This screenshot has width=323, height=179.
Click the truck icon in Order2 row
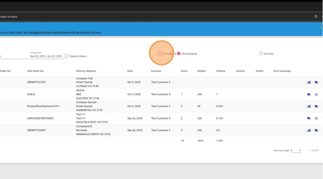tap(309, 95)
